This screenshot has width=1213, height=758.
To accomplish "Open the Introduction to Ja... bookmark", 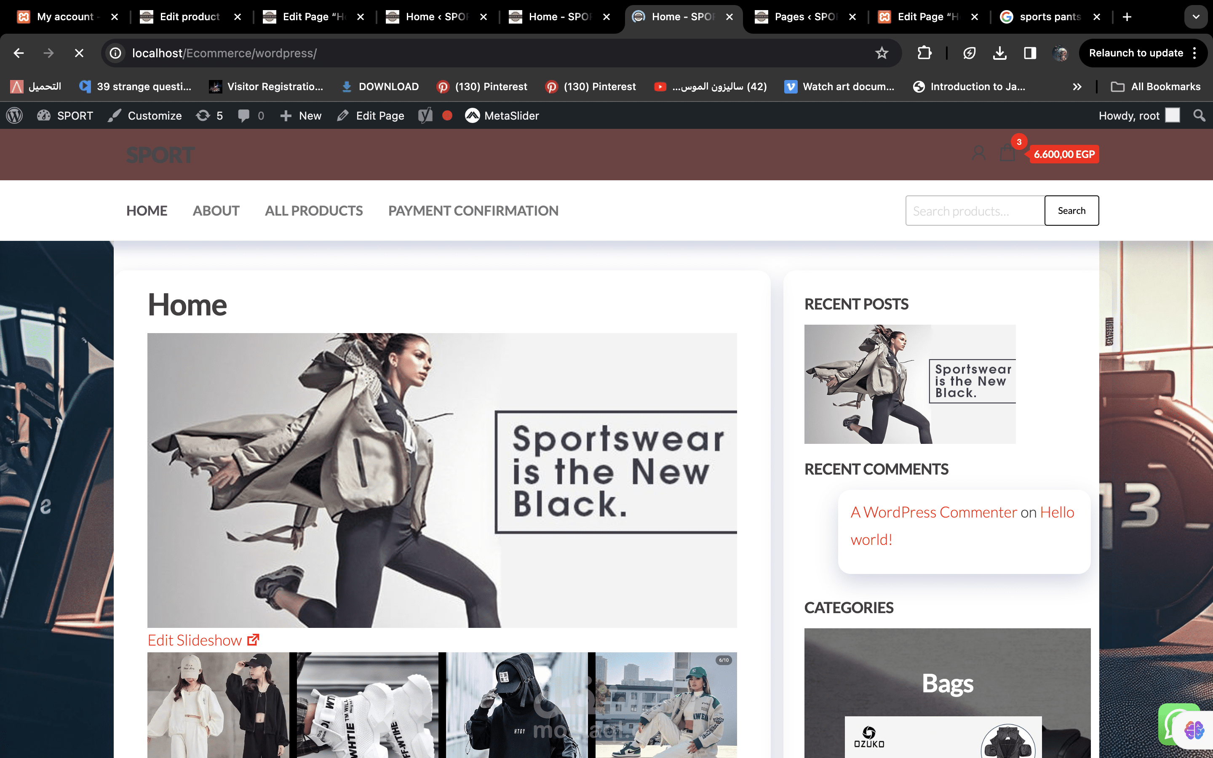I will (x=969, y=87).
